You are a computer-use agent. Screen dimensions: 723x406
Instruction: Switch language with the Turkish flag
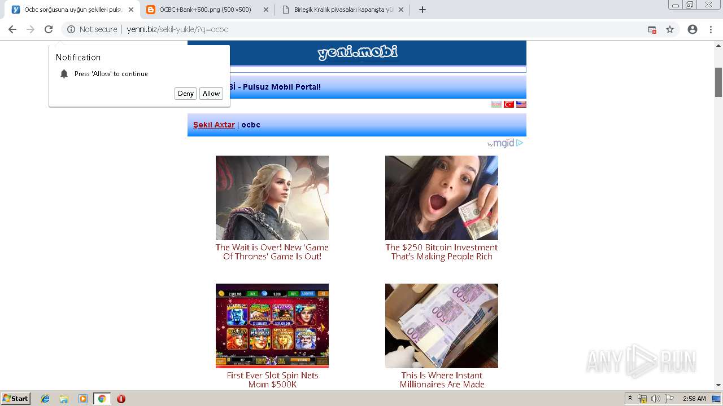coord(509,104)
